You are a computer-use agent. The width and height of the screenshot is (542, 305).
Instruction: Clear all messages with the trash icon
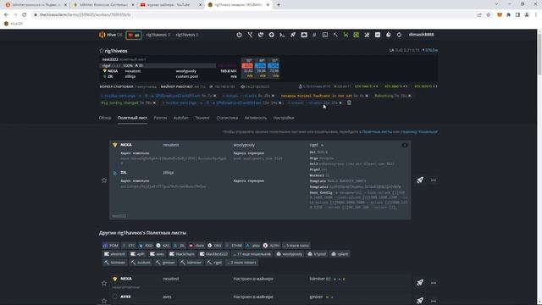pos(349,103)
